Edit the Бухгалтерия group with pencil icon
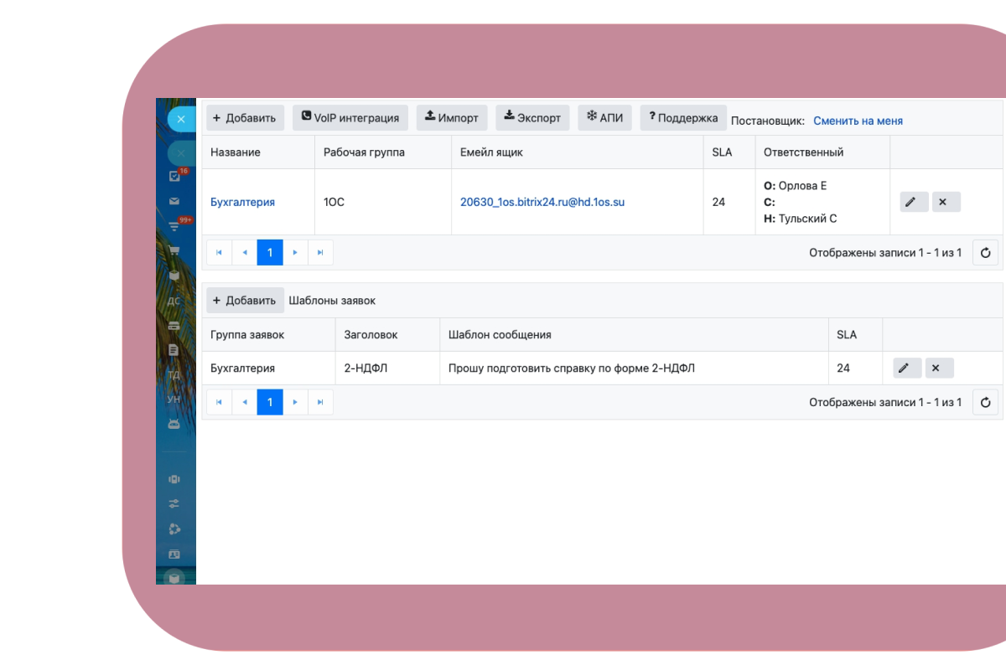Viewport: 1006px width, 670px height. (x=914, y=202)
